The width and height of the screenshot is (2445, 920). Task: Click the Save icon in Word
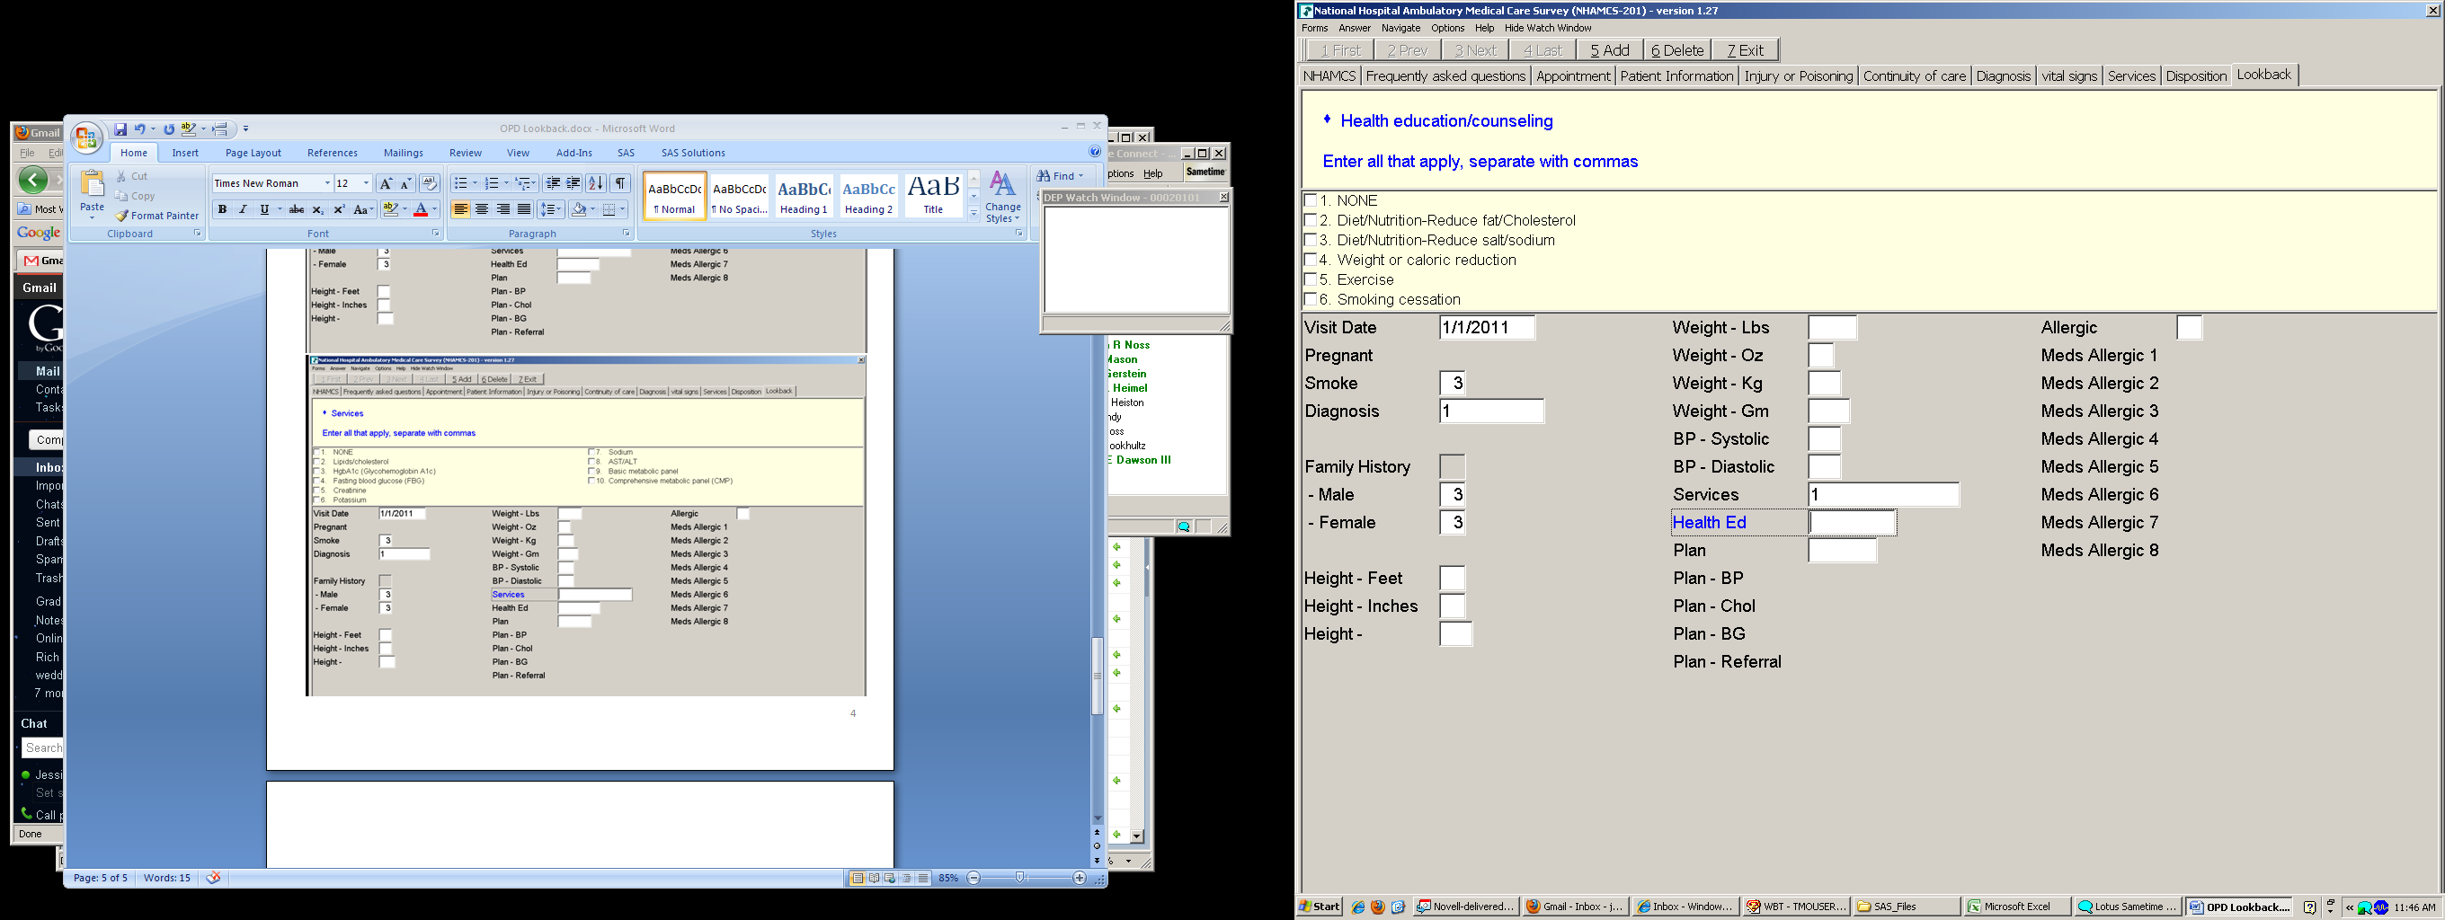click(x=120, y=129)
